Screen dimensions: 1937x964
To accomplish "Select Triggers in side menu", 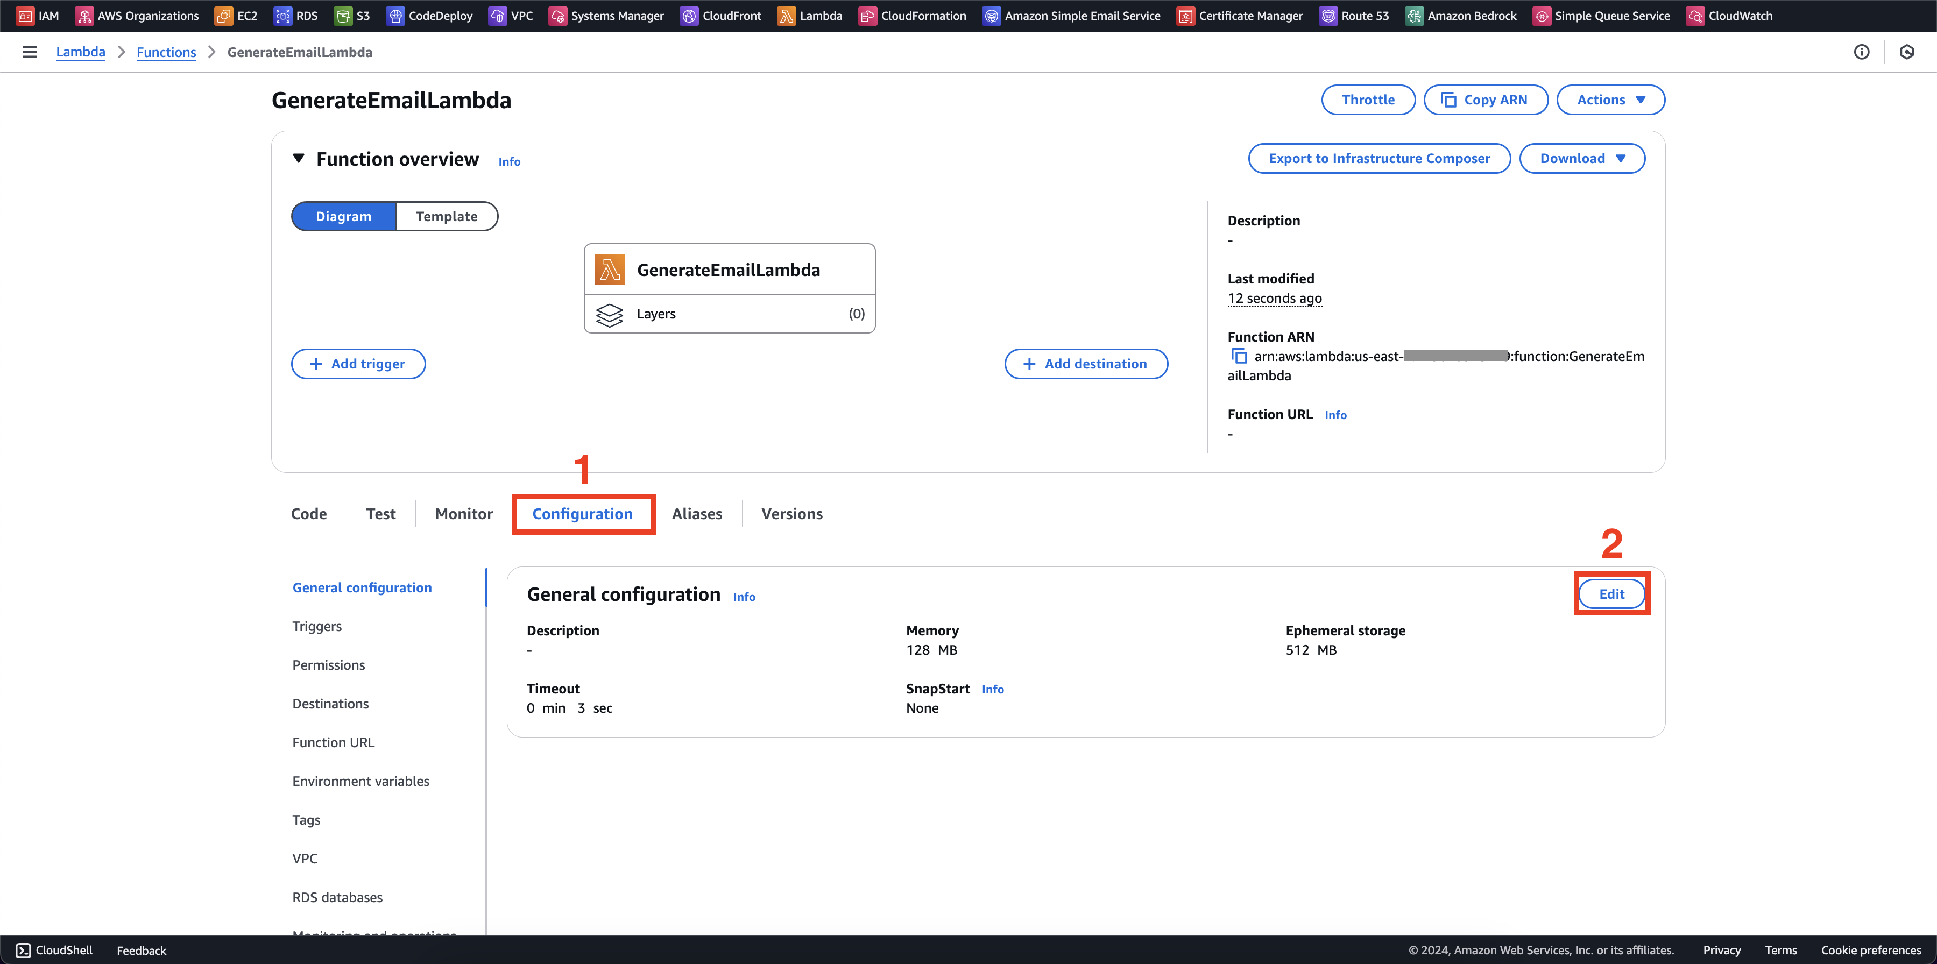I will pyautogui.click(x=316, y=626).
